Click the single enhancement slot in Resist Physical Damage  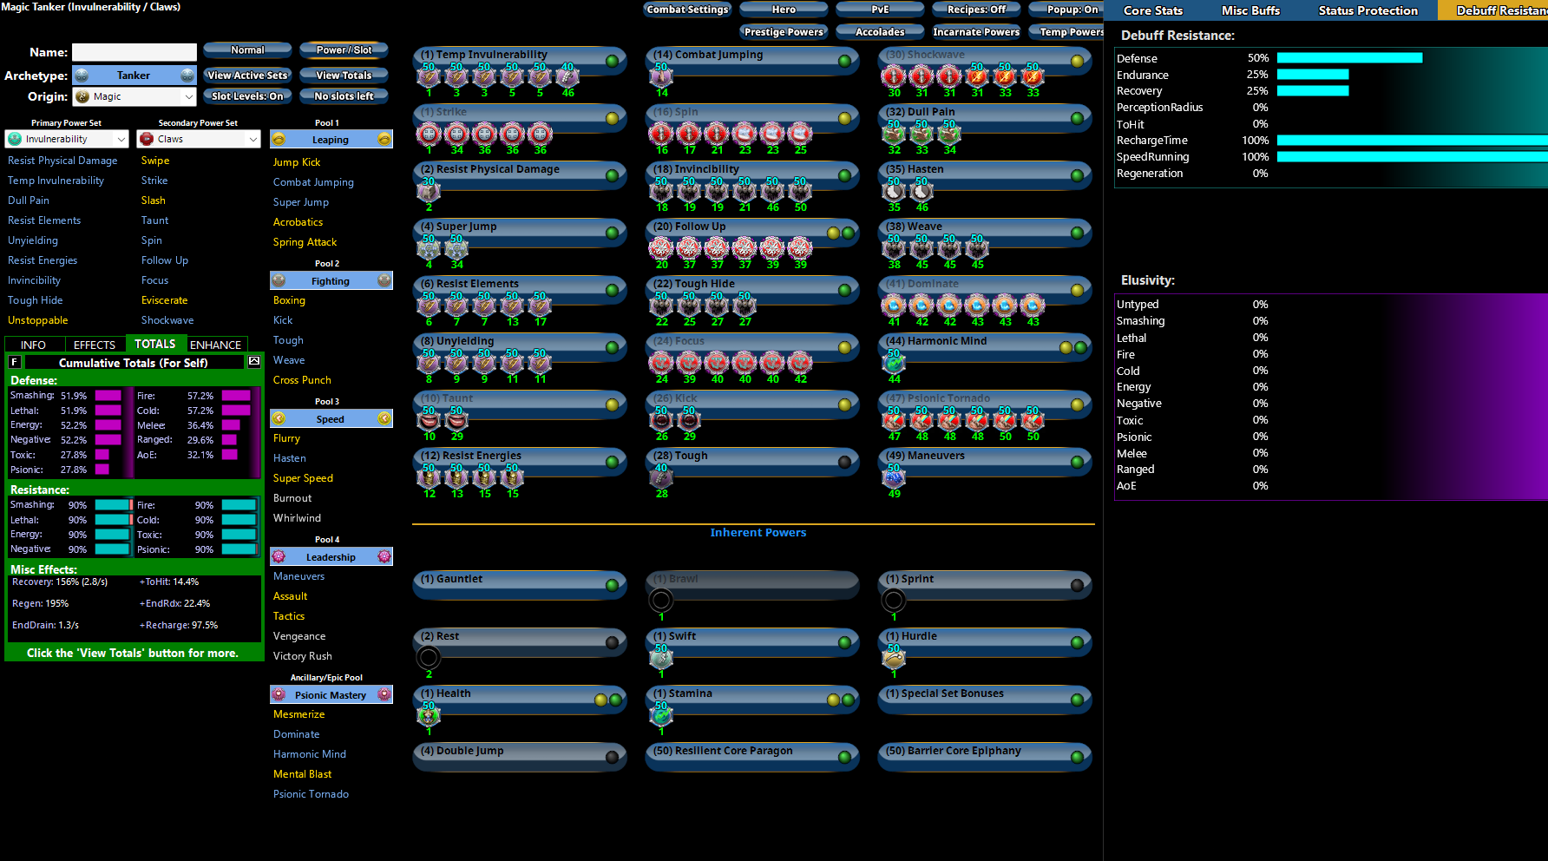click(x=429, y=192)
